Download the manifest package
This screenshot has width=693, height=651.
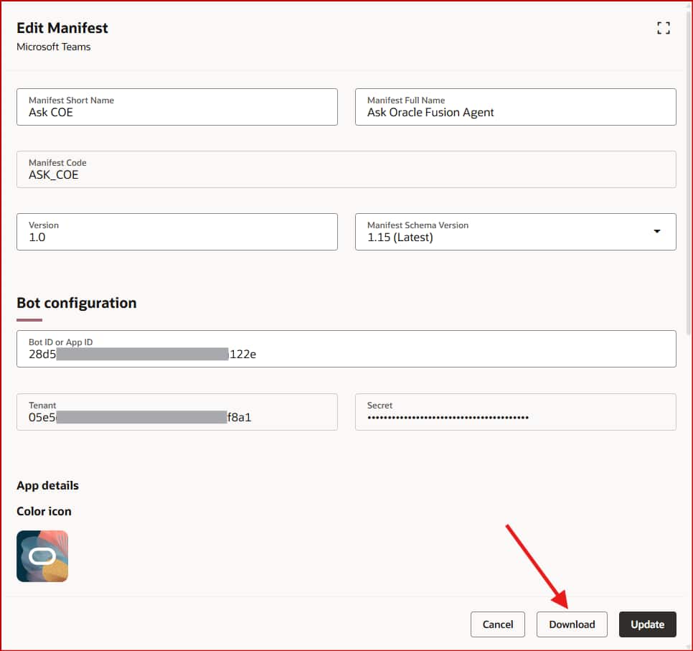[572, 624]
